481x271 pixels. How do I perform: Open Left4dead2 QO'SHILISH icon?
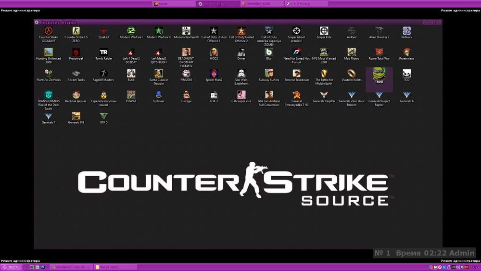tap(159, 52)
